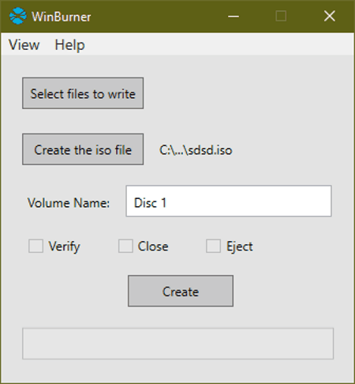Enable the Verify checkbox
This screenshot has height=384, width=355.
point(36,246)
